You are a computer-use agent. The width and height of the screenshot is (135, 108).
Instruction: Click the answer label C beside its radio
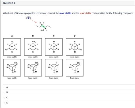pyautogui.click(x=7, y=97)
